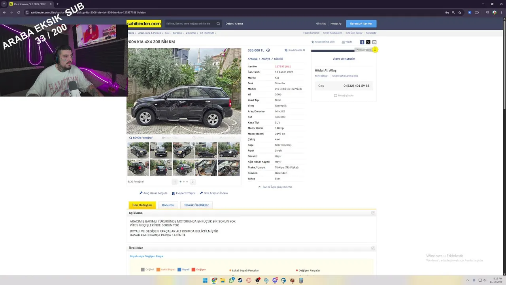
Task: Click Favori Satıcılarıma ekle
Action: tap(345, 76)
